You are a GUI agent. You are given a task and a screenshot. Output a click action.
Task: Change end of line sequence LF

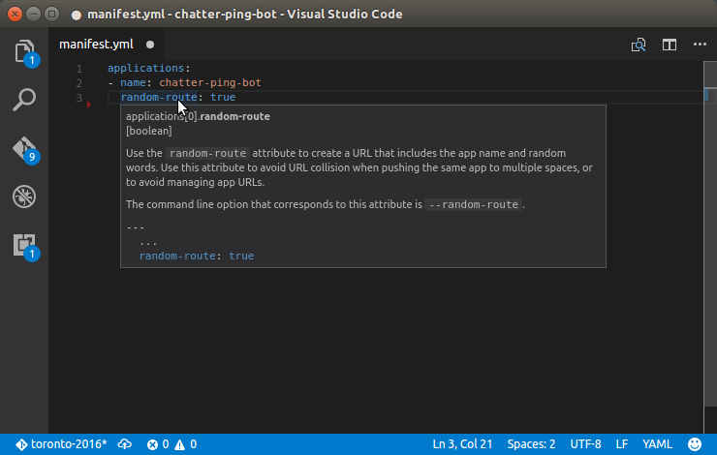(x=621, y=444)
